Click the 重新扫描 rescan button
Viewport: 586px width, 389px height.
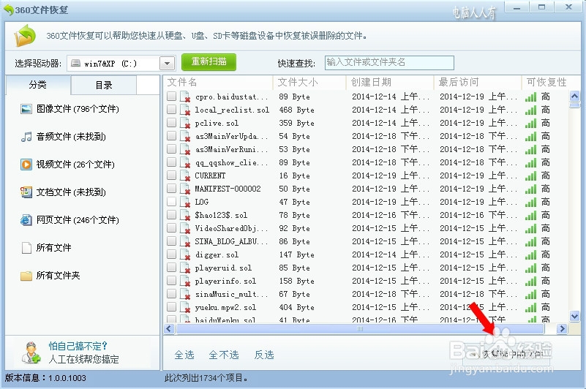click(209, 61)
